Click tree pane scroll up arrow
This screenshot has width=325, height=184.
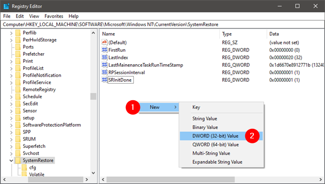pyautogui.click(x=93, y=33)
